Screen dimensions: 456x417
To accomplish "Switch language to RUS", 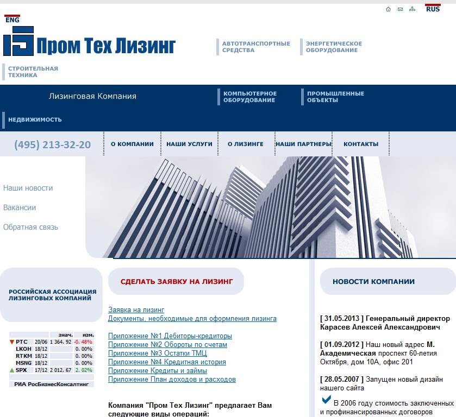I will 433,9.
